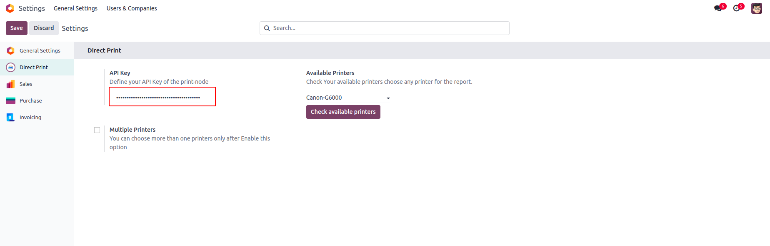Open the messages chat icon

point(718,8)
